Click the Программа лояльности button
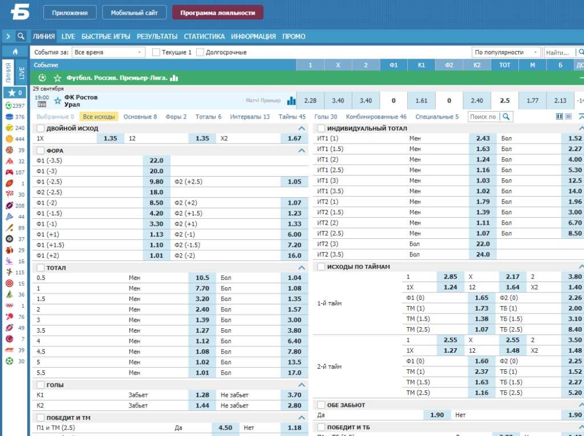584x436 pixels. pos(217,13)
